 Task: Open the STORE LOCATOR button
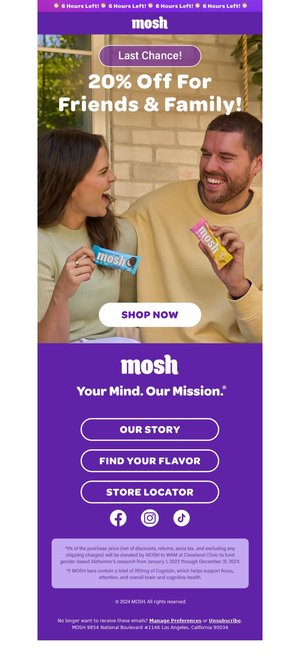pos(150,492)
